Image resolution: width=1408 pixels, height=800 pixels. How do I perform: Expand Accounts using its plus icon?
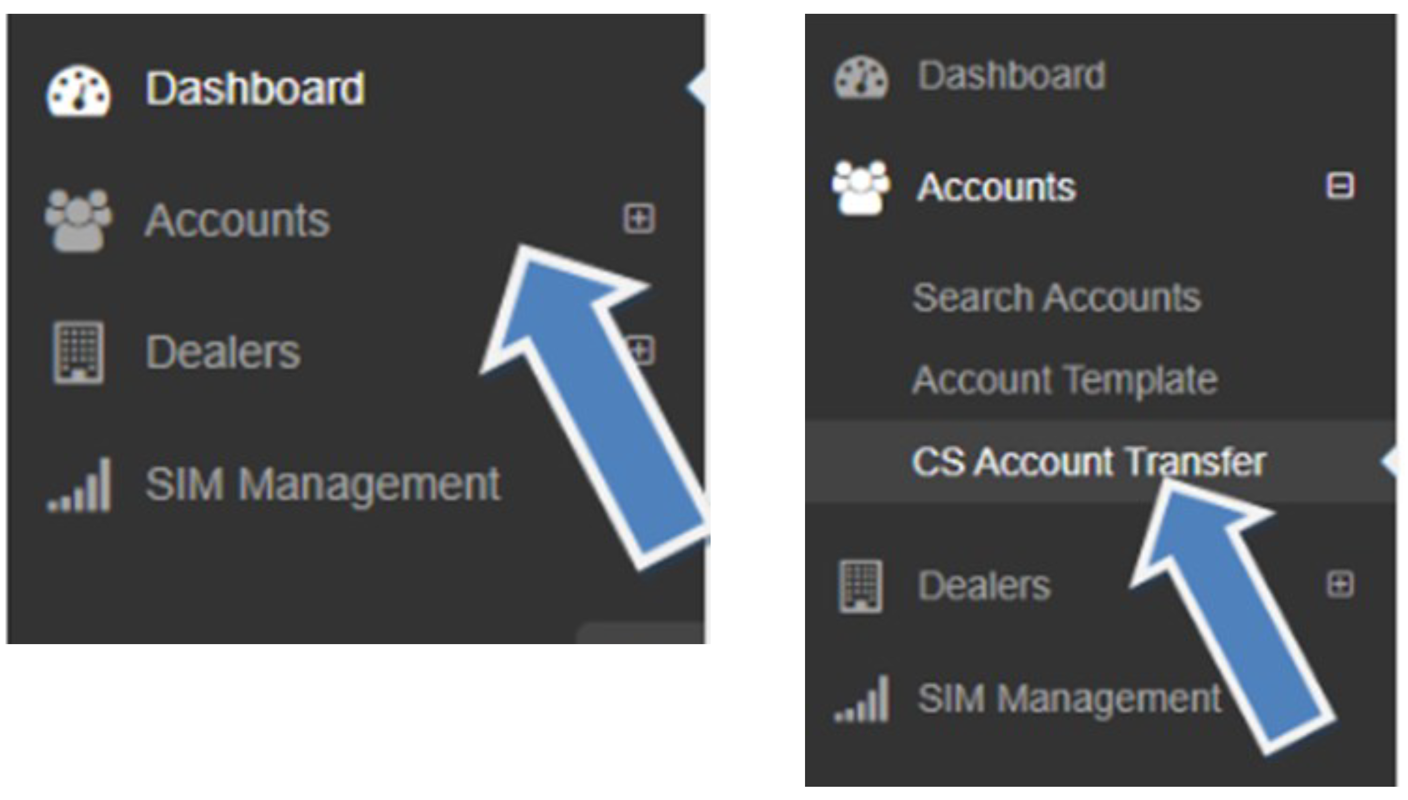[639, 218]
